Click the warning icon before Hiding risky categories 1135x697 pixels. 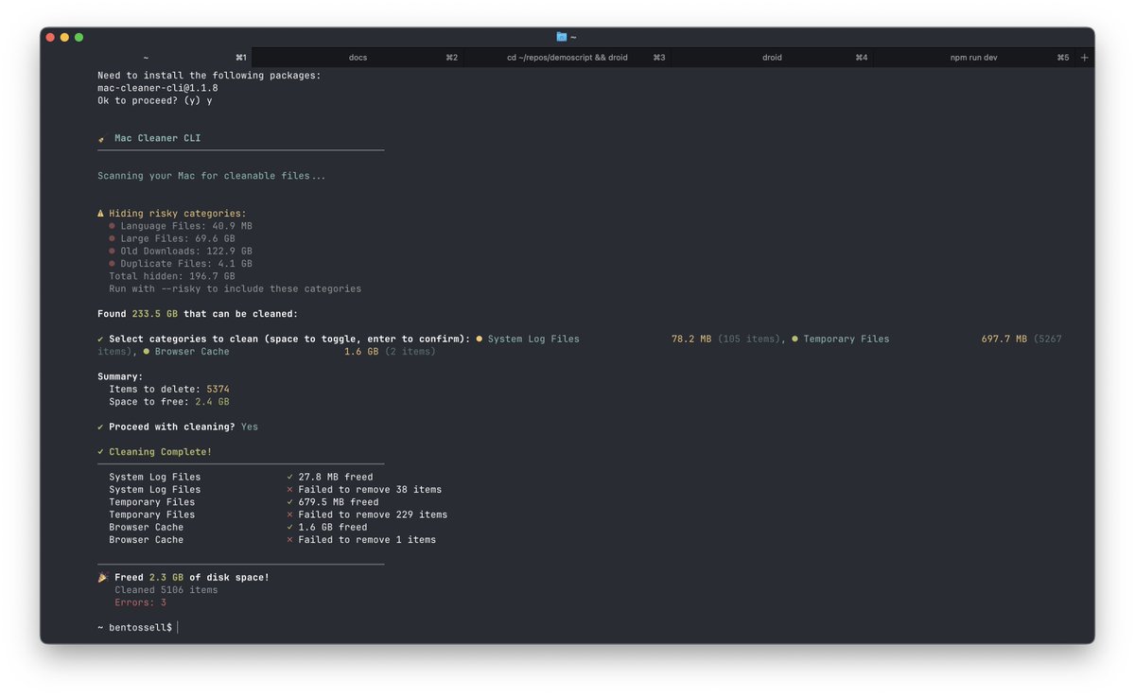(x=101, y=214)
